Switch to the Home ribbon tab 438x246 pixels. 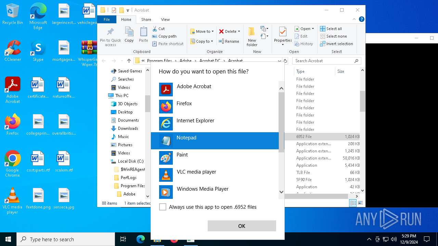coord(126,19)
